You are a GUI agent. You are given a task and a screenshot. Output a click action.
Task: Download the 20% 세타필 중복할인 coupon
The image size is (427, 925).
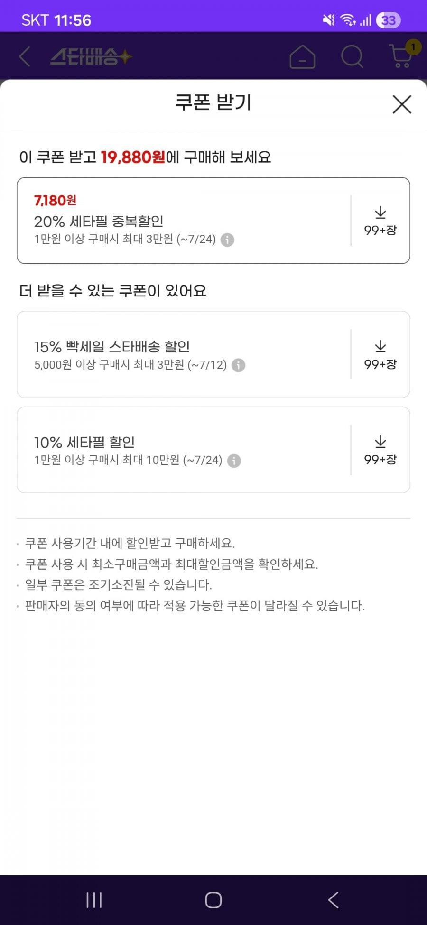[380, 221]
